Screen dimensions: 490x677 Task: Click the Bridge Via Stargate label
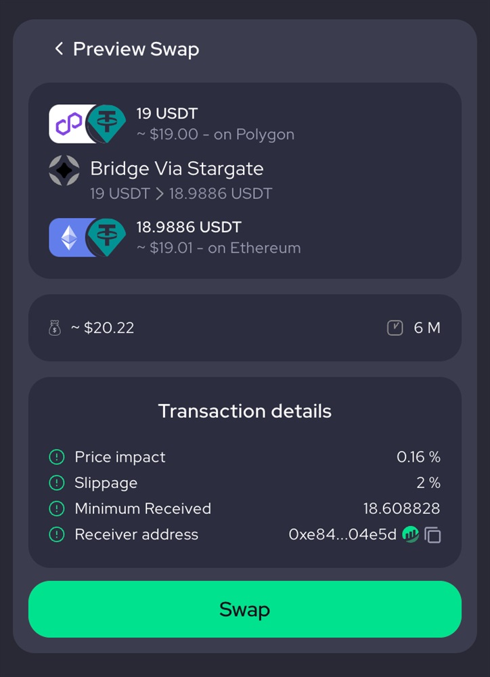(x=177, y=169)
